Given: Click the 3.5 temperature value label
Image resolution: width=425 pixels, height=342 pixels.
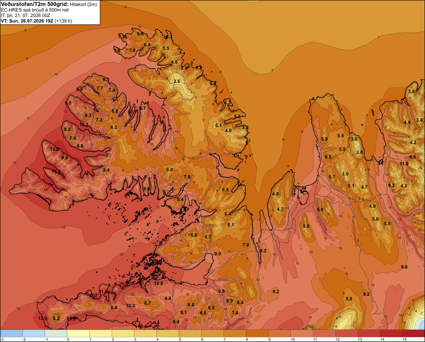Looking at the screenshot, I should (411, 91).
